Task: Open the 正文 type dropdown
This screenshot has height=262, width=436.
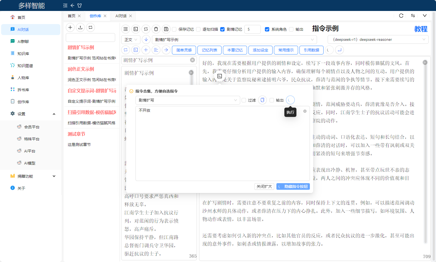Action: click(131, 40)
